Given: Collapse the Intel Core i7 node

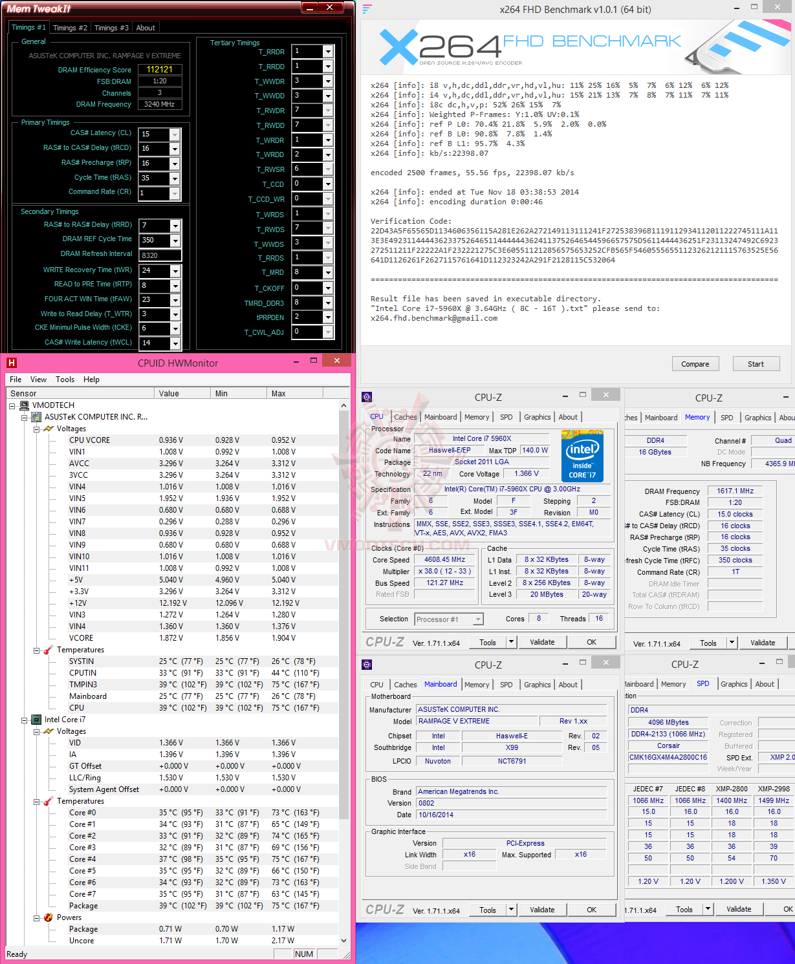Looking at the screenshot, I should pos(24,720).
